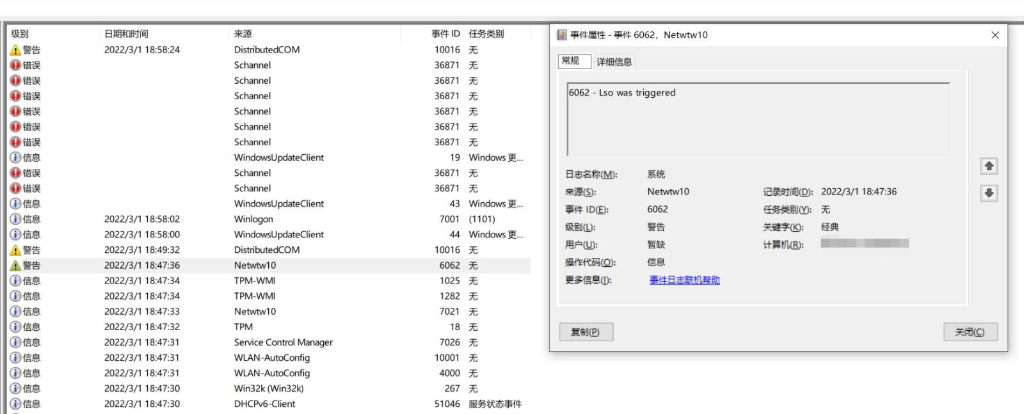Close the event properties dialog with X

[x=995, y=35]
